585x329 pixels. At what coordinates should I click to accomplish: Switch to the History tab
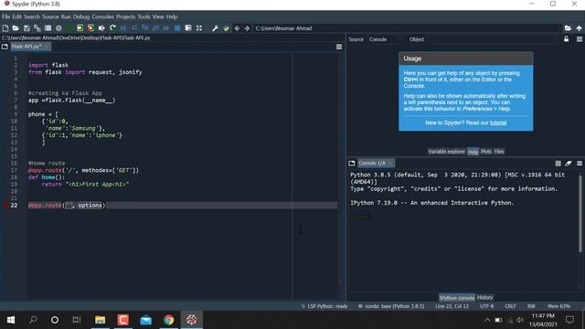484,297
